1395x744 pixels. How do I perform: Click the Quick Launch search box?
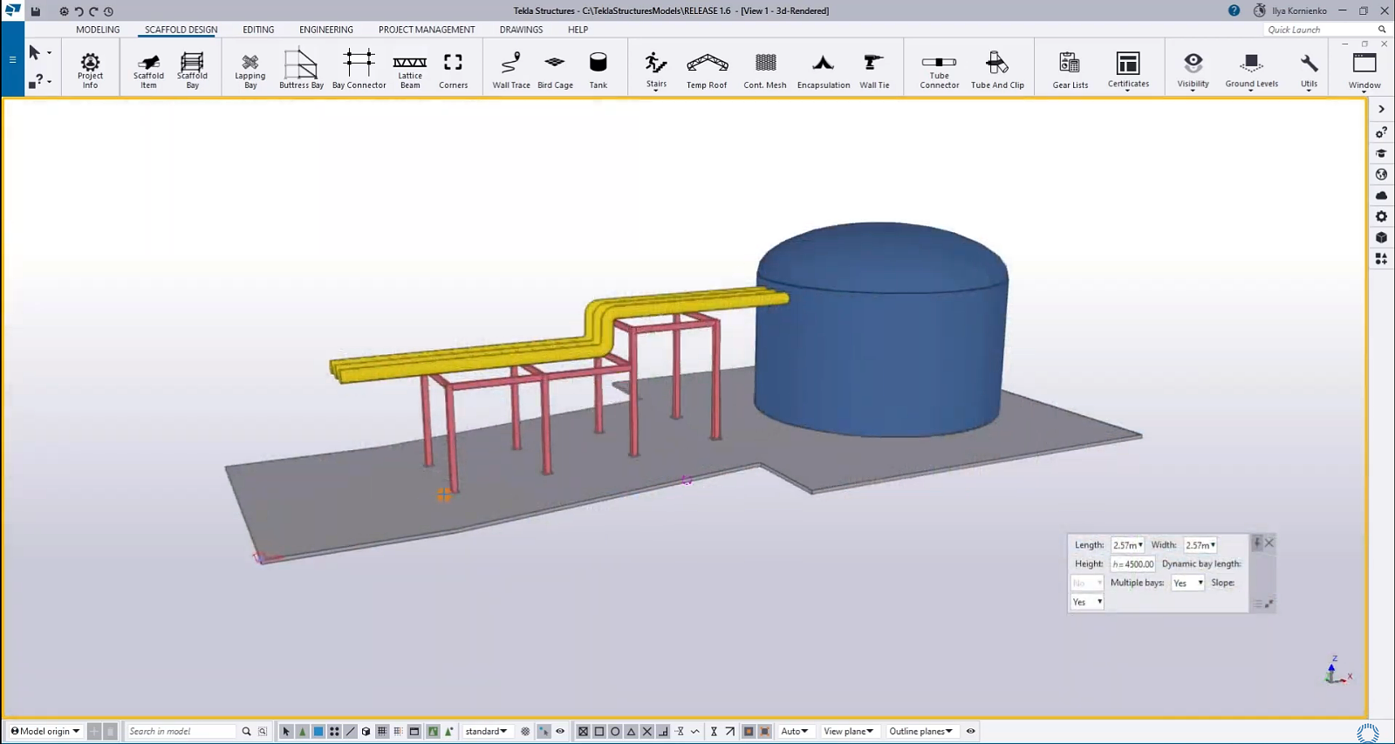point(1325,30)
